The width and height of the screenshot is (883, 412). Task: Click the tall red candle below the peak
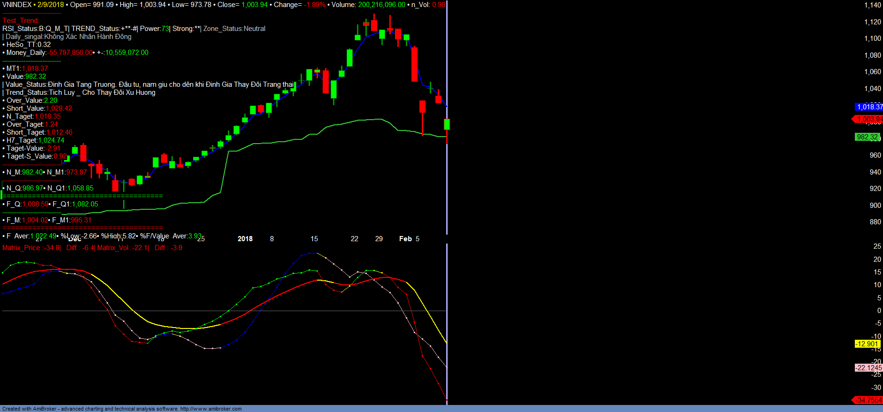tap(414, 64)
